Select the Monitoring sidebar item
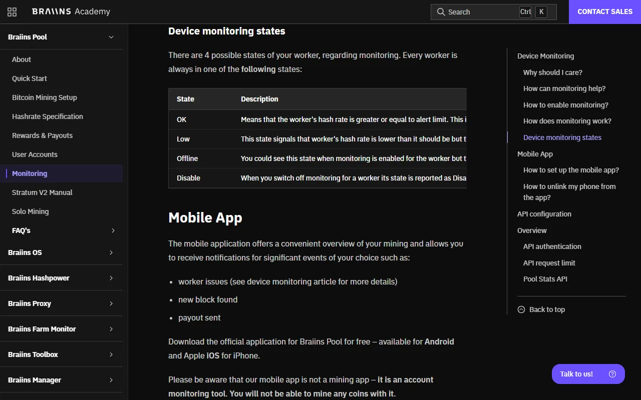 61,173
